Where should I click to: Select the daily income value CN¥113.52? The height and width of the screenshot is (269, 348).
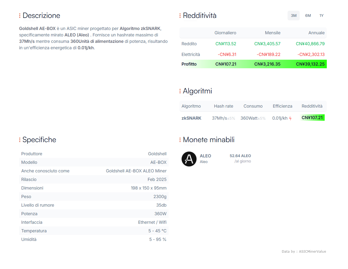pos(226,44)
